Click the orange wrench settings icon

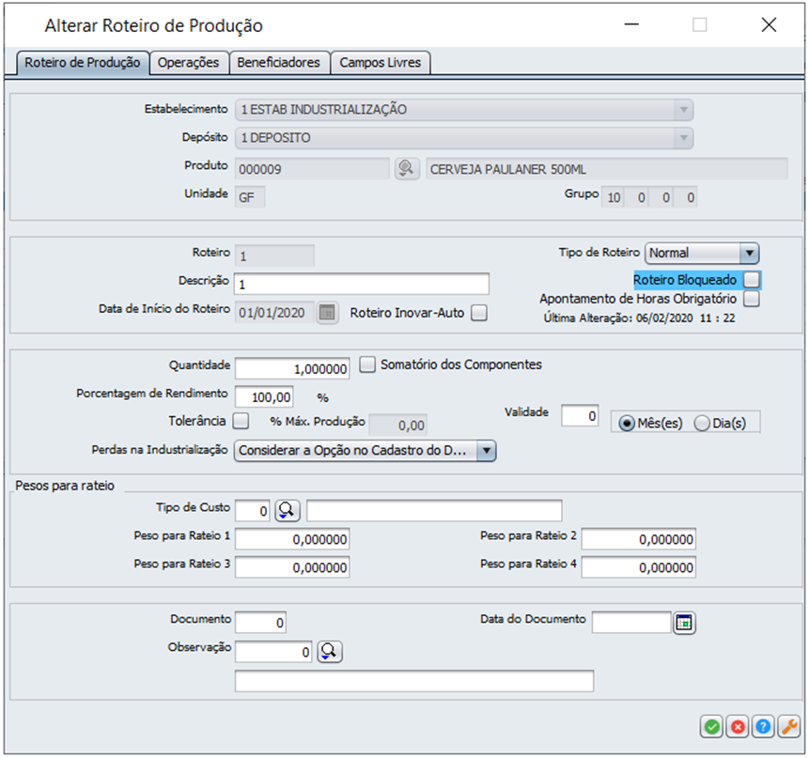click(789, 727)
